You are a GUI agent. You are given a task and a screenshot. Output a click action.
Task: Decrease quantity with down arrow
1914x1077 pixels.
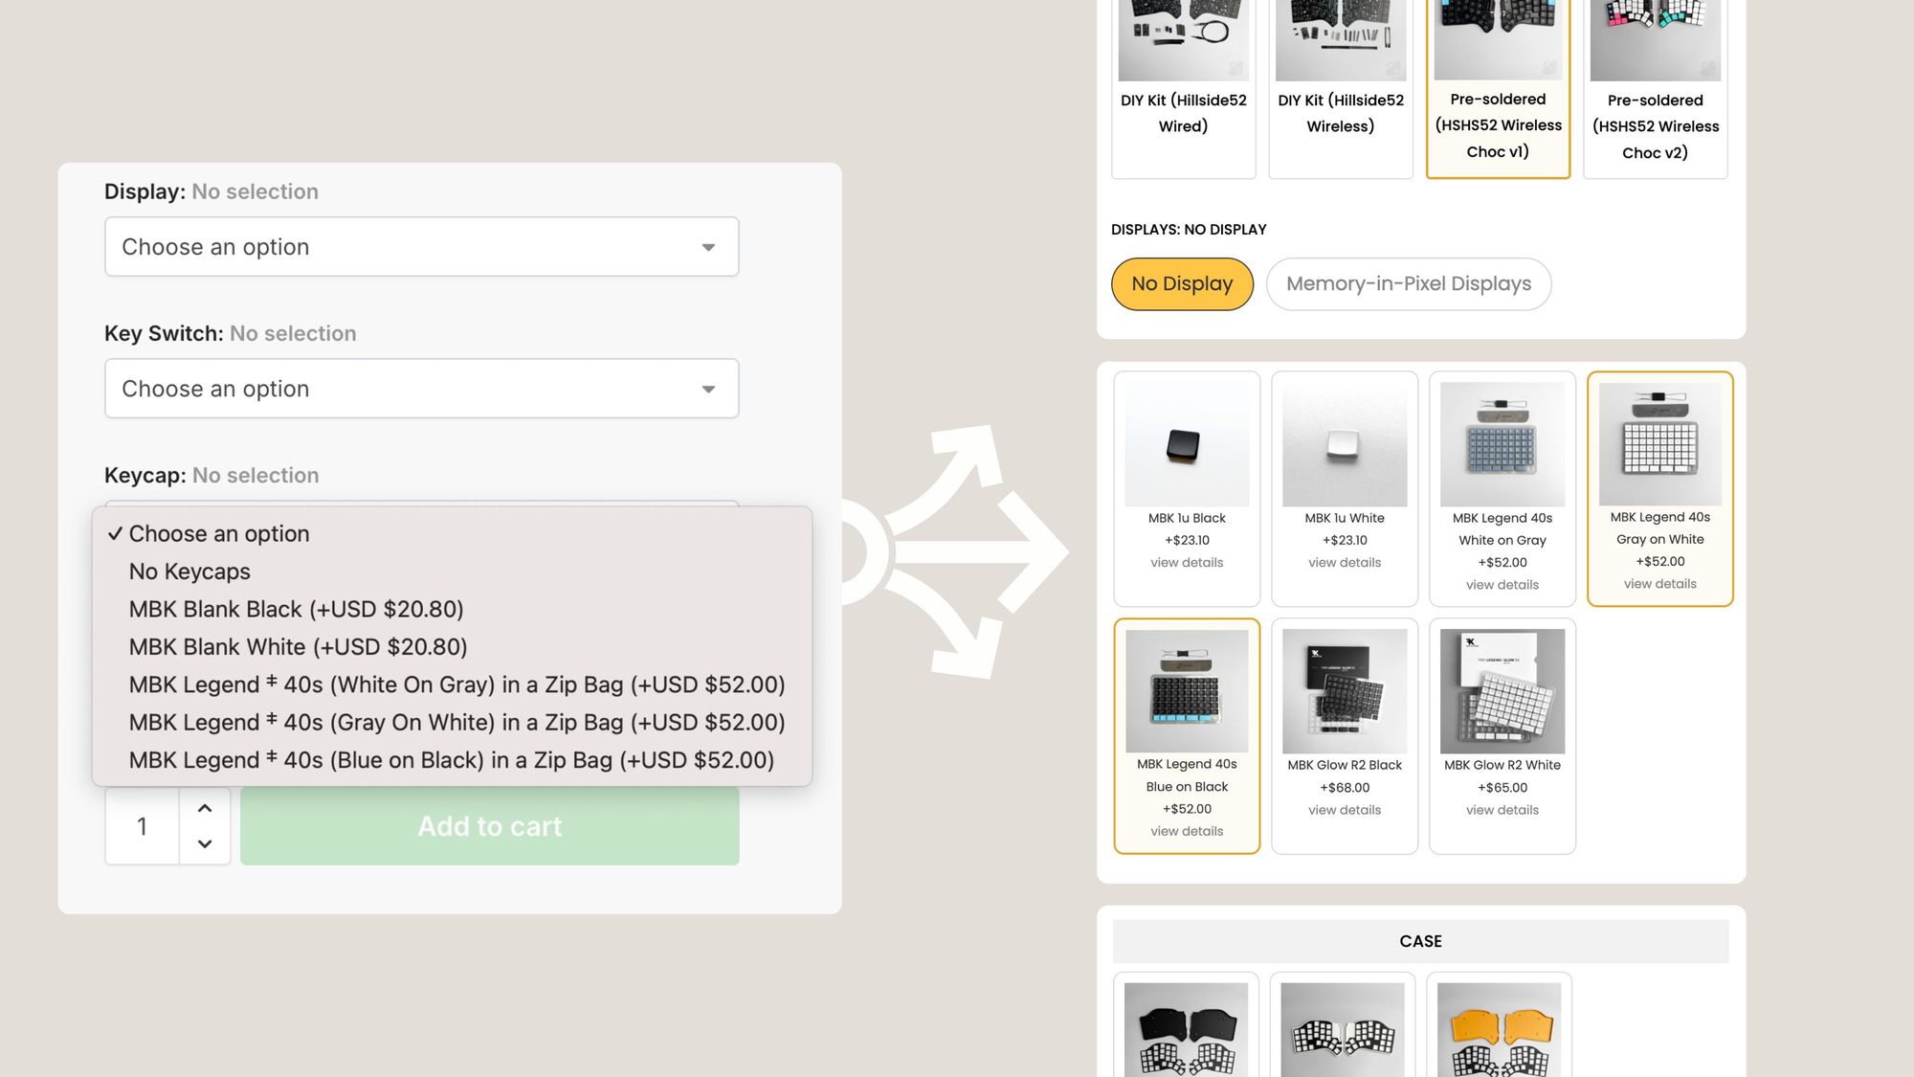[x=205, y=843]
